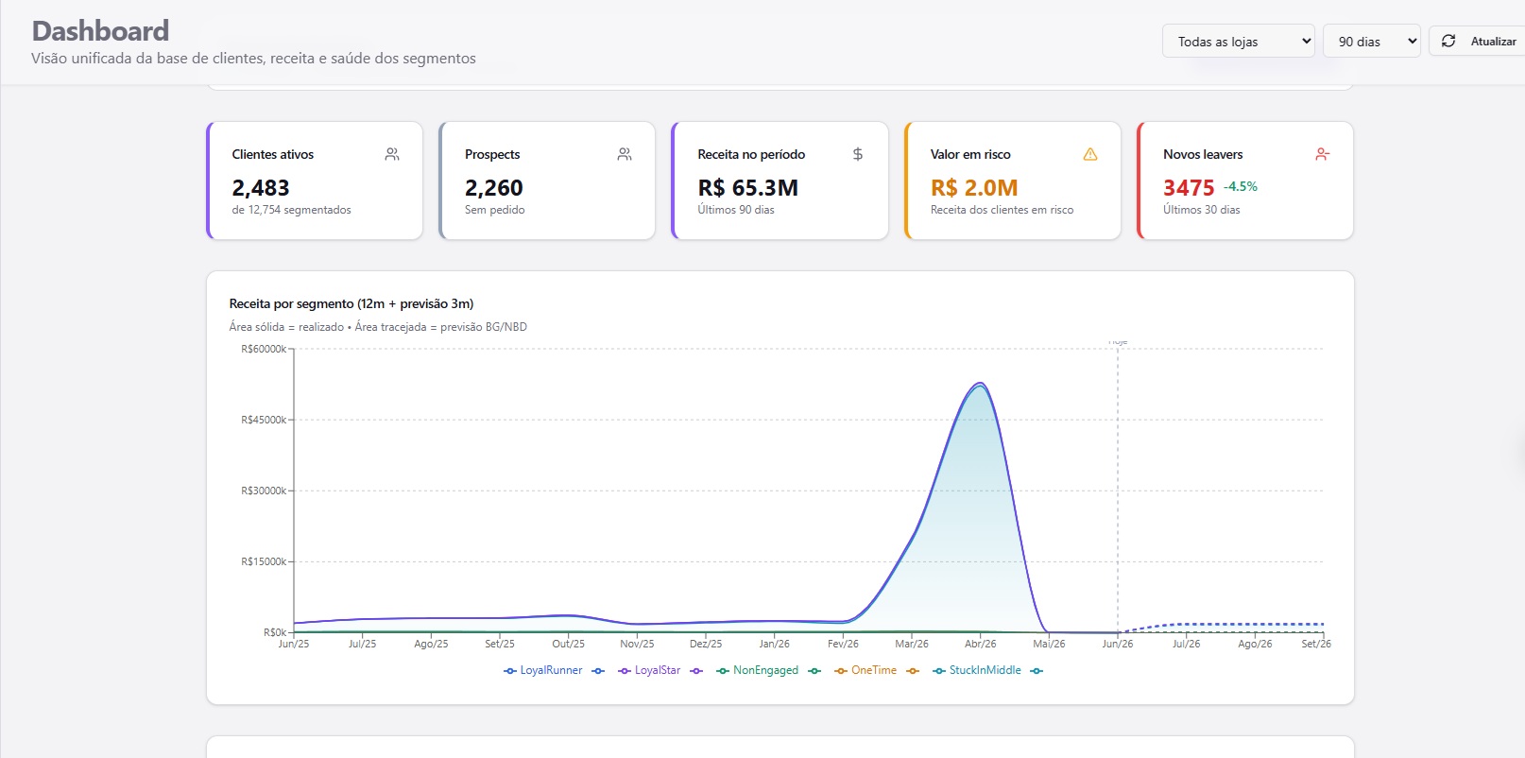Click 'Receita dos clientes em risco' caption
This screenshot has height=758, width=1525.
coord(1002,210)
